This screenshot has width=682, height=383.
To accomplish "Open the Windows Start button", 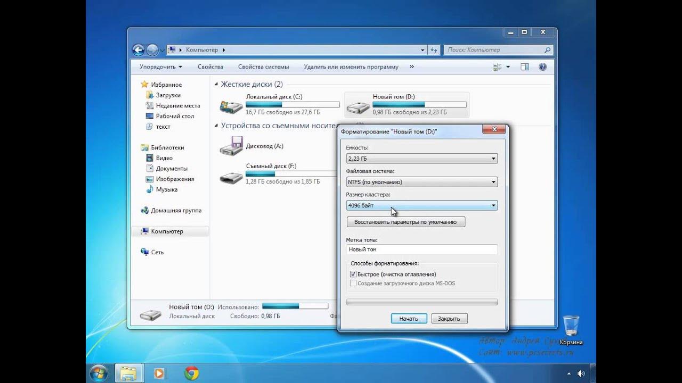I will (x=99, y=373).
